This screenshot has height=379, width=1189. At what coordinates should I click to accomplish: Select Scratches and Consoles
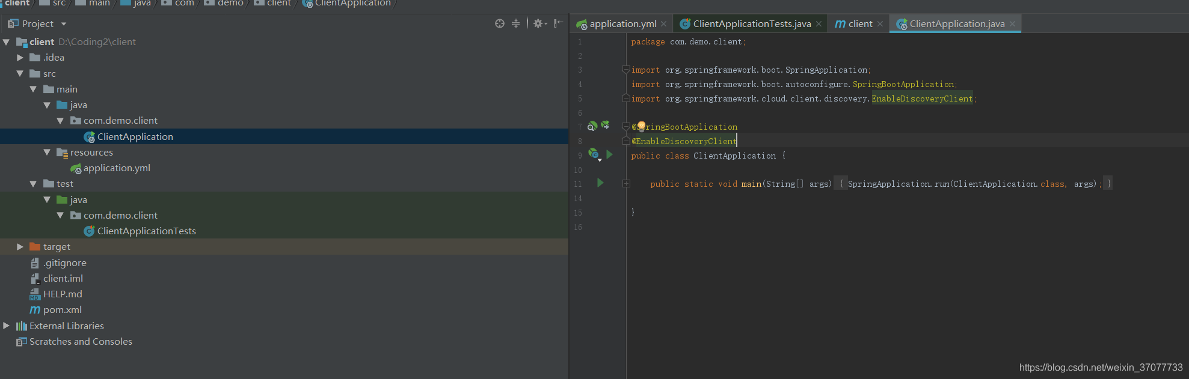point(81,342)
